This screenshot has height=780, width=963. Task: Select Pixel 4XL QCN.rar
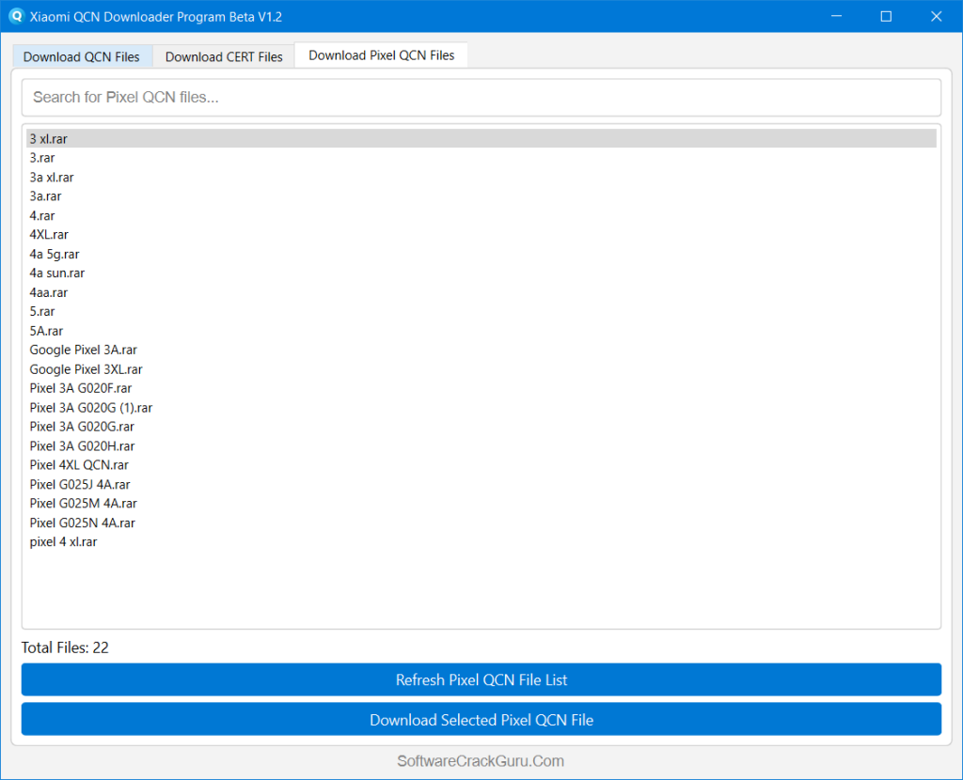[481, 464]
